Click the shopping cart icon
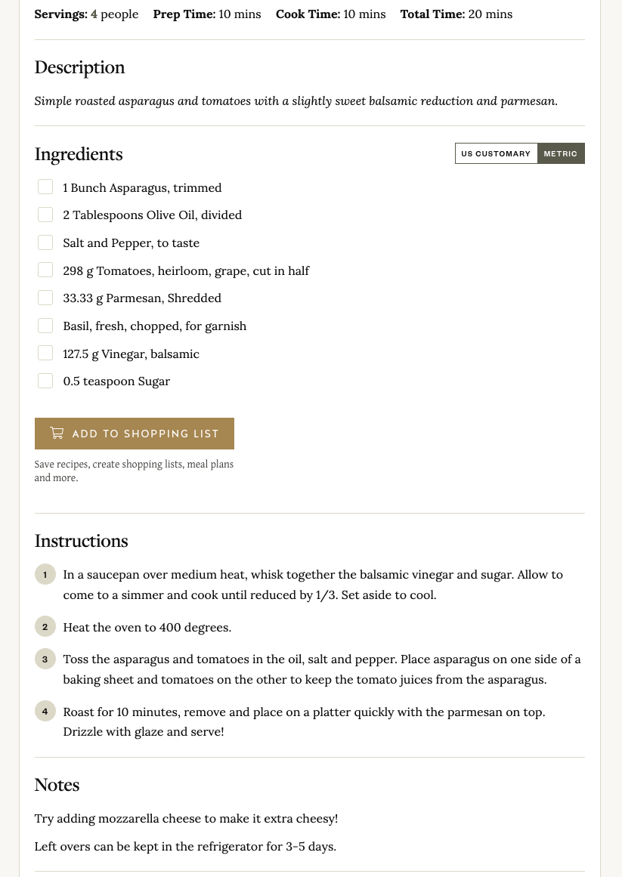The width and height of the screenshot is (622, 877). click(x=57, y=433)
